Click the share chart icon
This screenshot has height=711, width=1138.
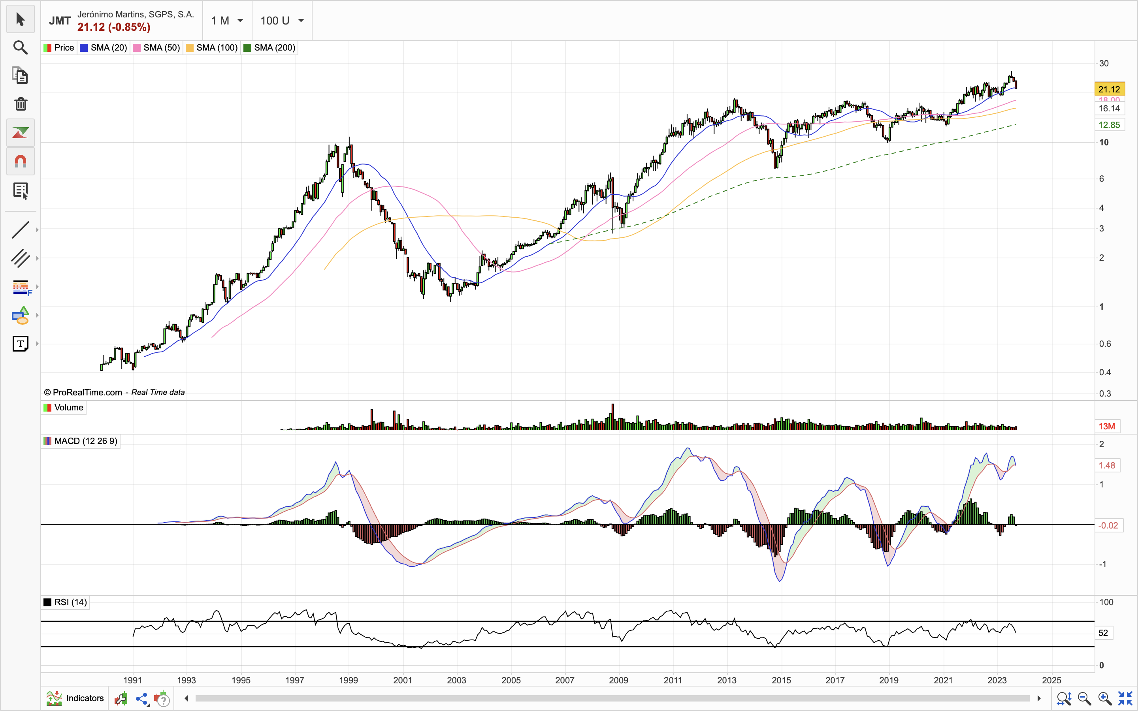pos(141,699)
